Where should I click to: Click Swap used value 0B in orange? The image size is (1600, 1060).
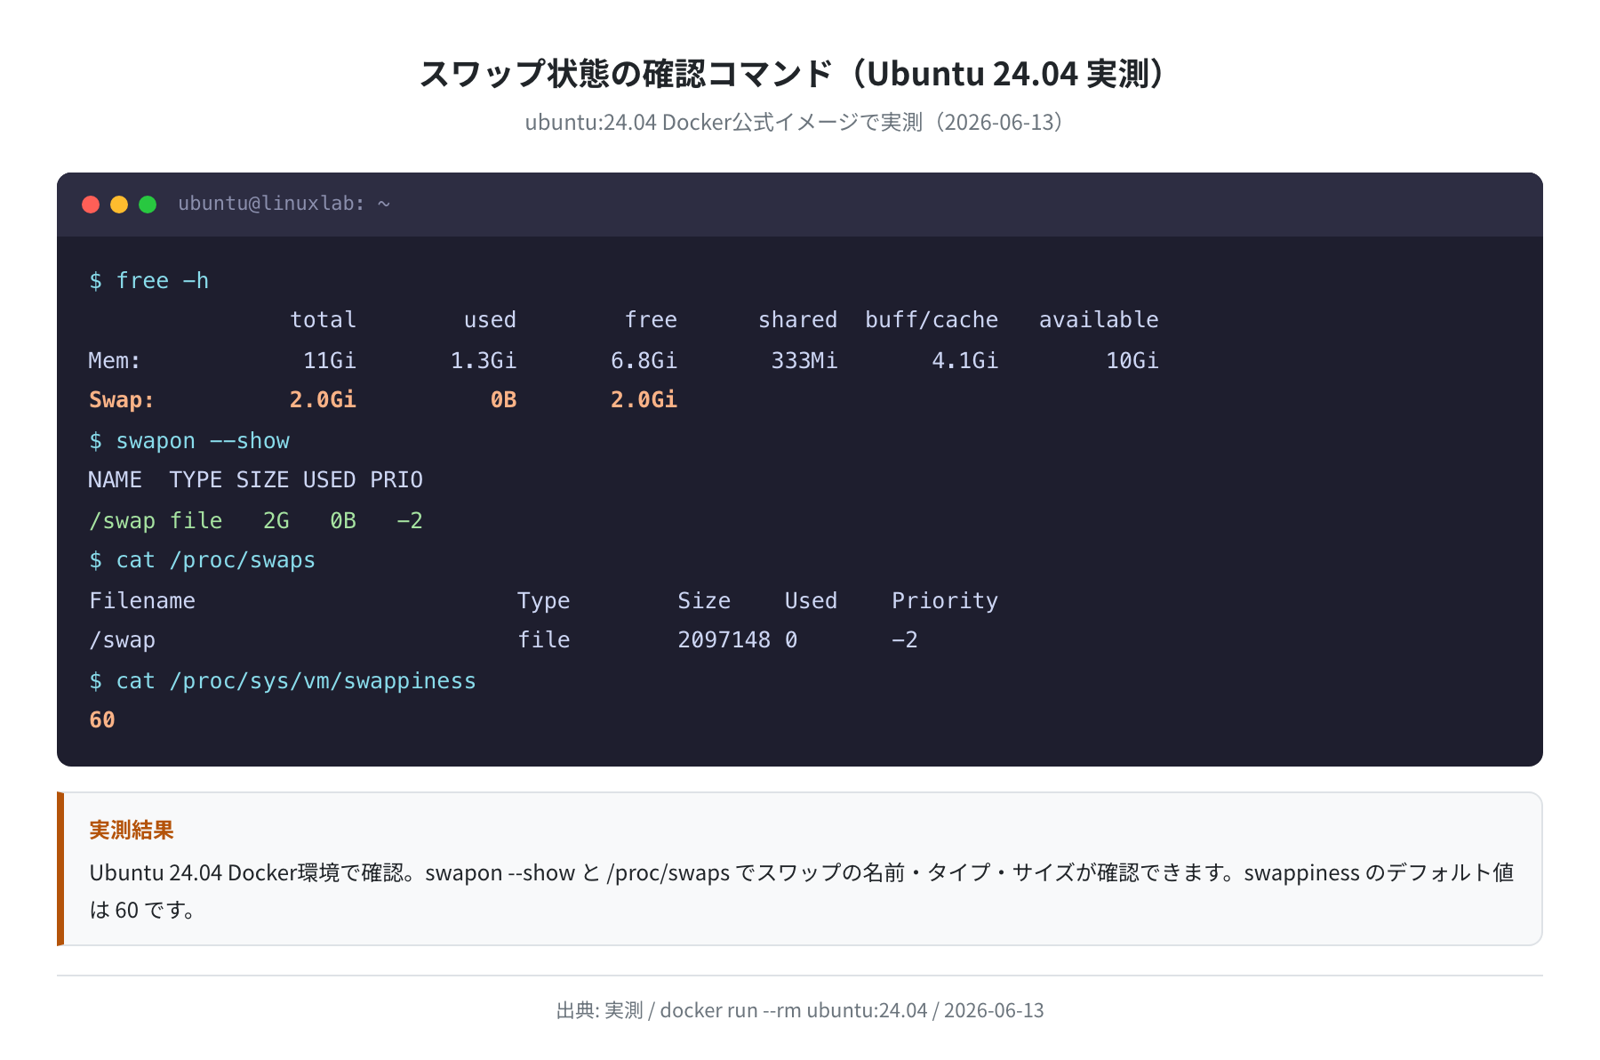pos(504,400)
